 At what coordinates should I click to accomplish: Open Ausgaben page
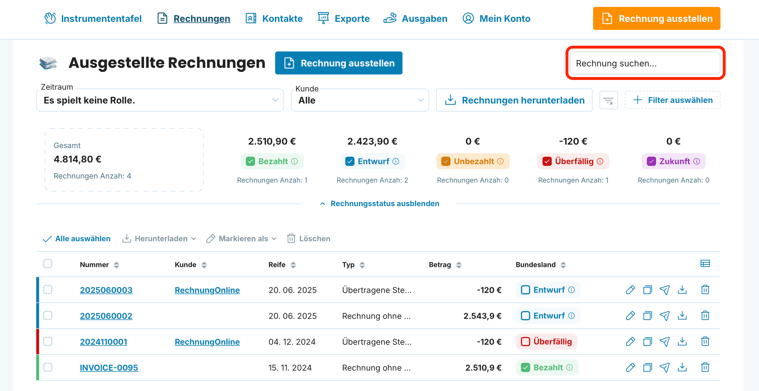[415, 19]
